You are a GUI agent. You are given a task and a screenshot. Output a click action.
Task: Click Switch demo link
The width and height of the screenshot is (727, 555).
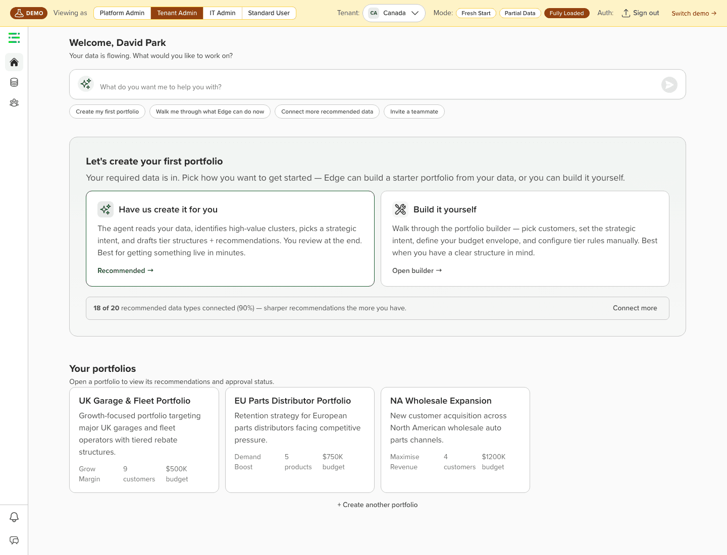[694, 13]
